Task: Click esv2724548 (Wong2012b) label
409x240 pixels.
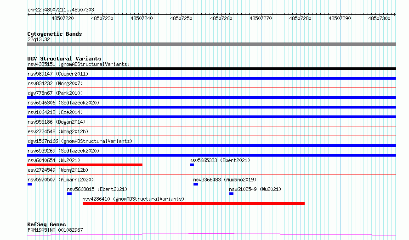Action: pyautogui.click(x=58, y=131)
